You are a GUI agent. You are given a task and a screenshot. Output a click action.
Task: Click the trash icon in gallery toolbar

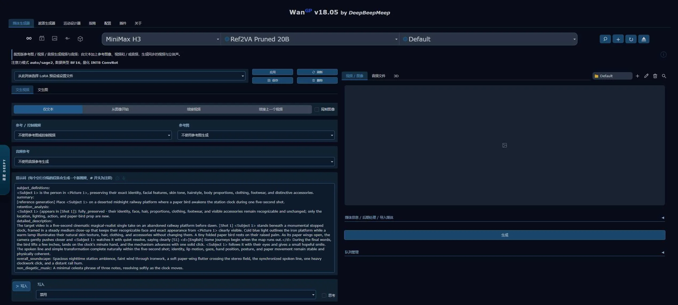pyautogui.click(x=655, y=76)
